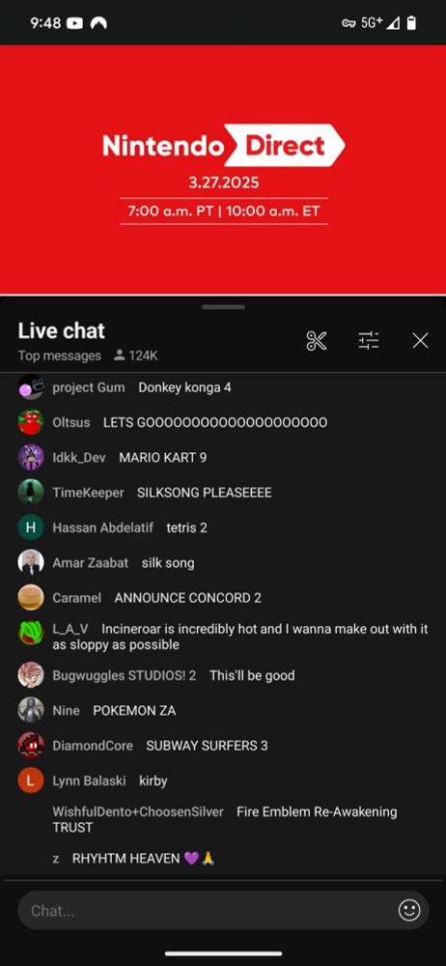Screen dimensions: 446x966
Task: Tap Caramel's pancake avatar
Action: [31, 598]
